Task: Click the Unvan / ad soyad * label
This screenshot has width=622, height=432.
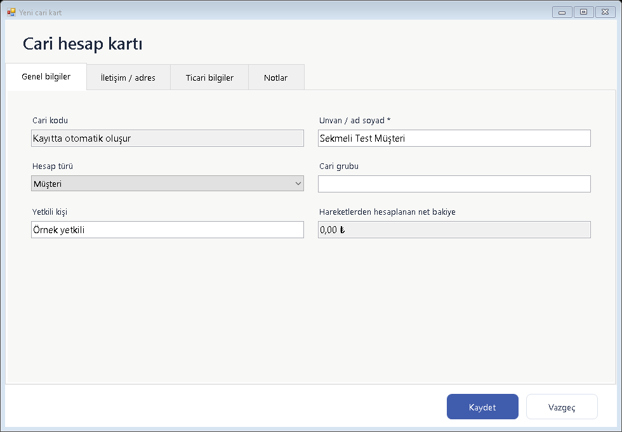Action: [x=355, y=120]
